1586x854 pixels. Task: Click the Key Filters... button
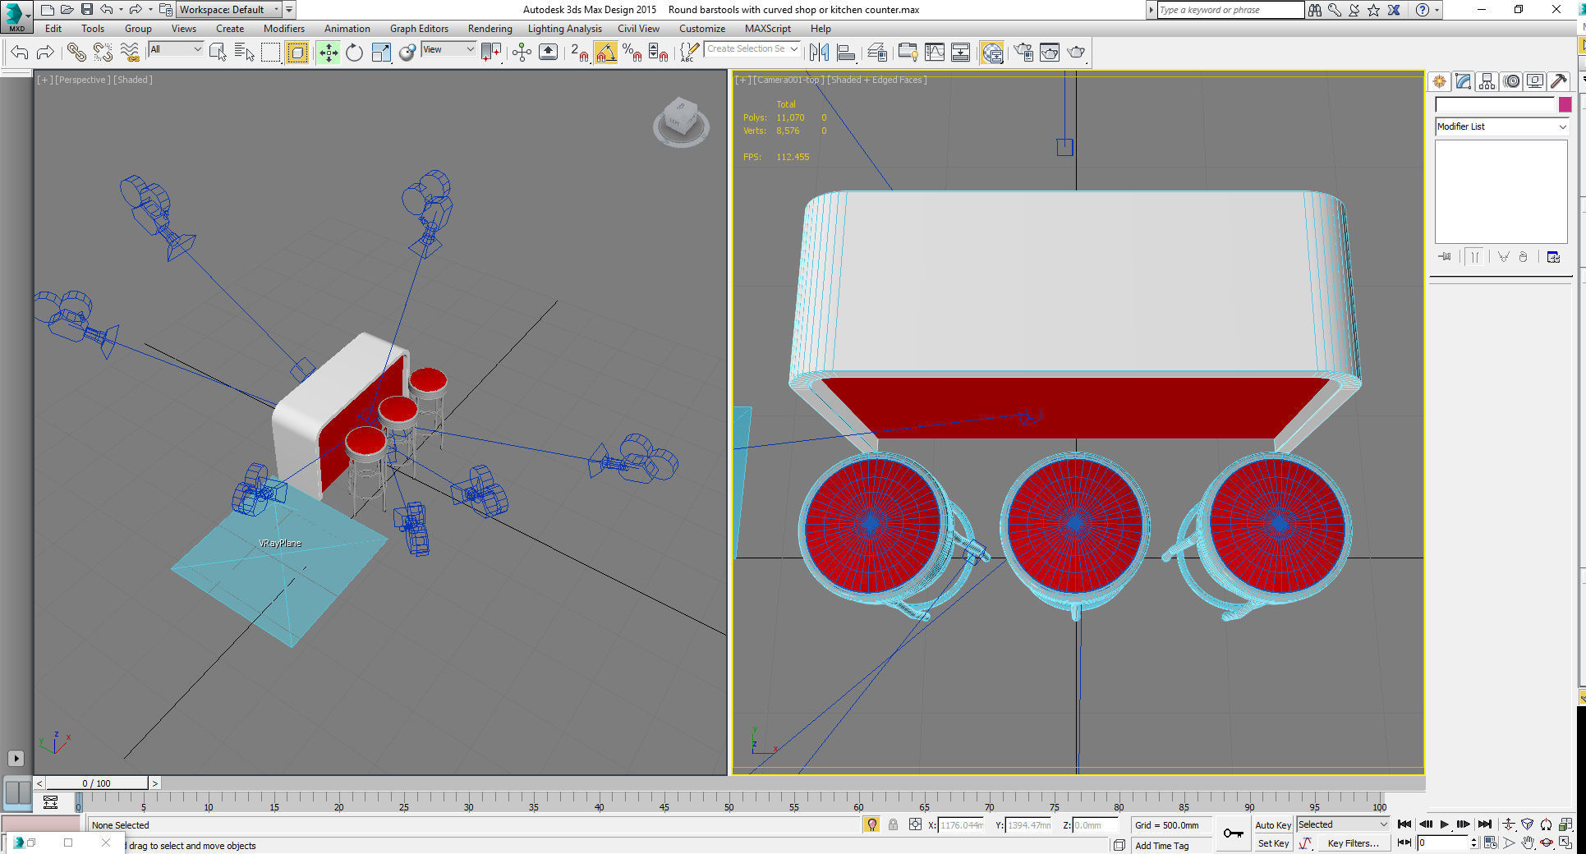pos(1353,843)
